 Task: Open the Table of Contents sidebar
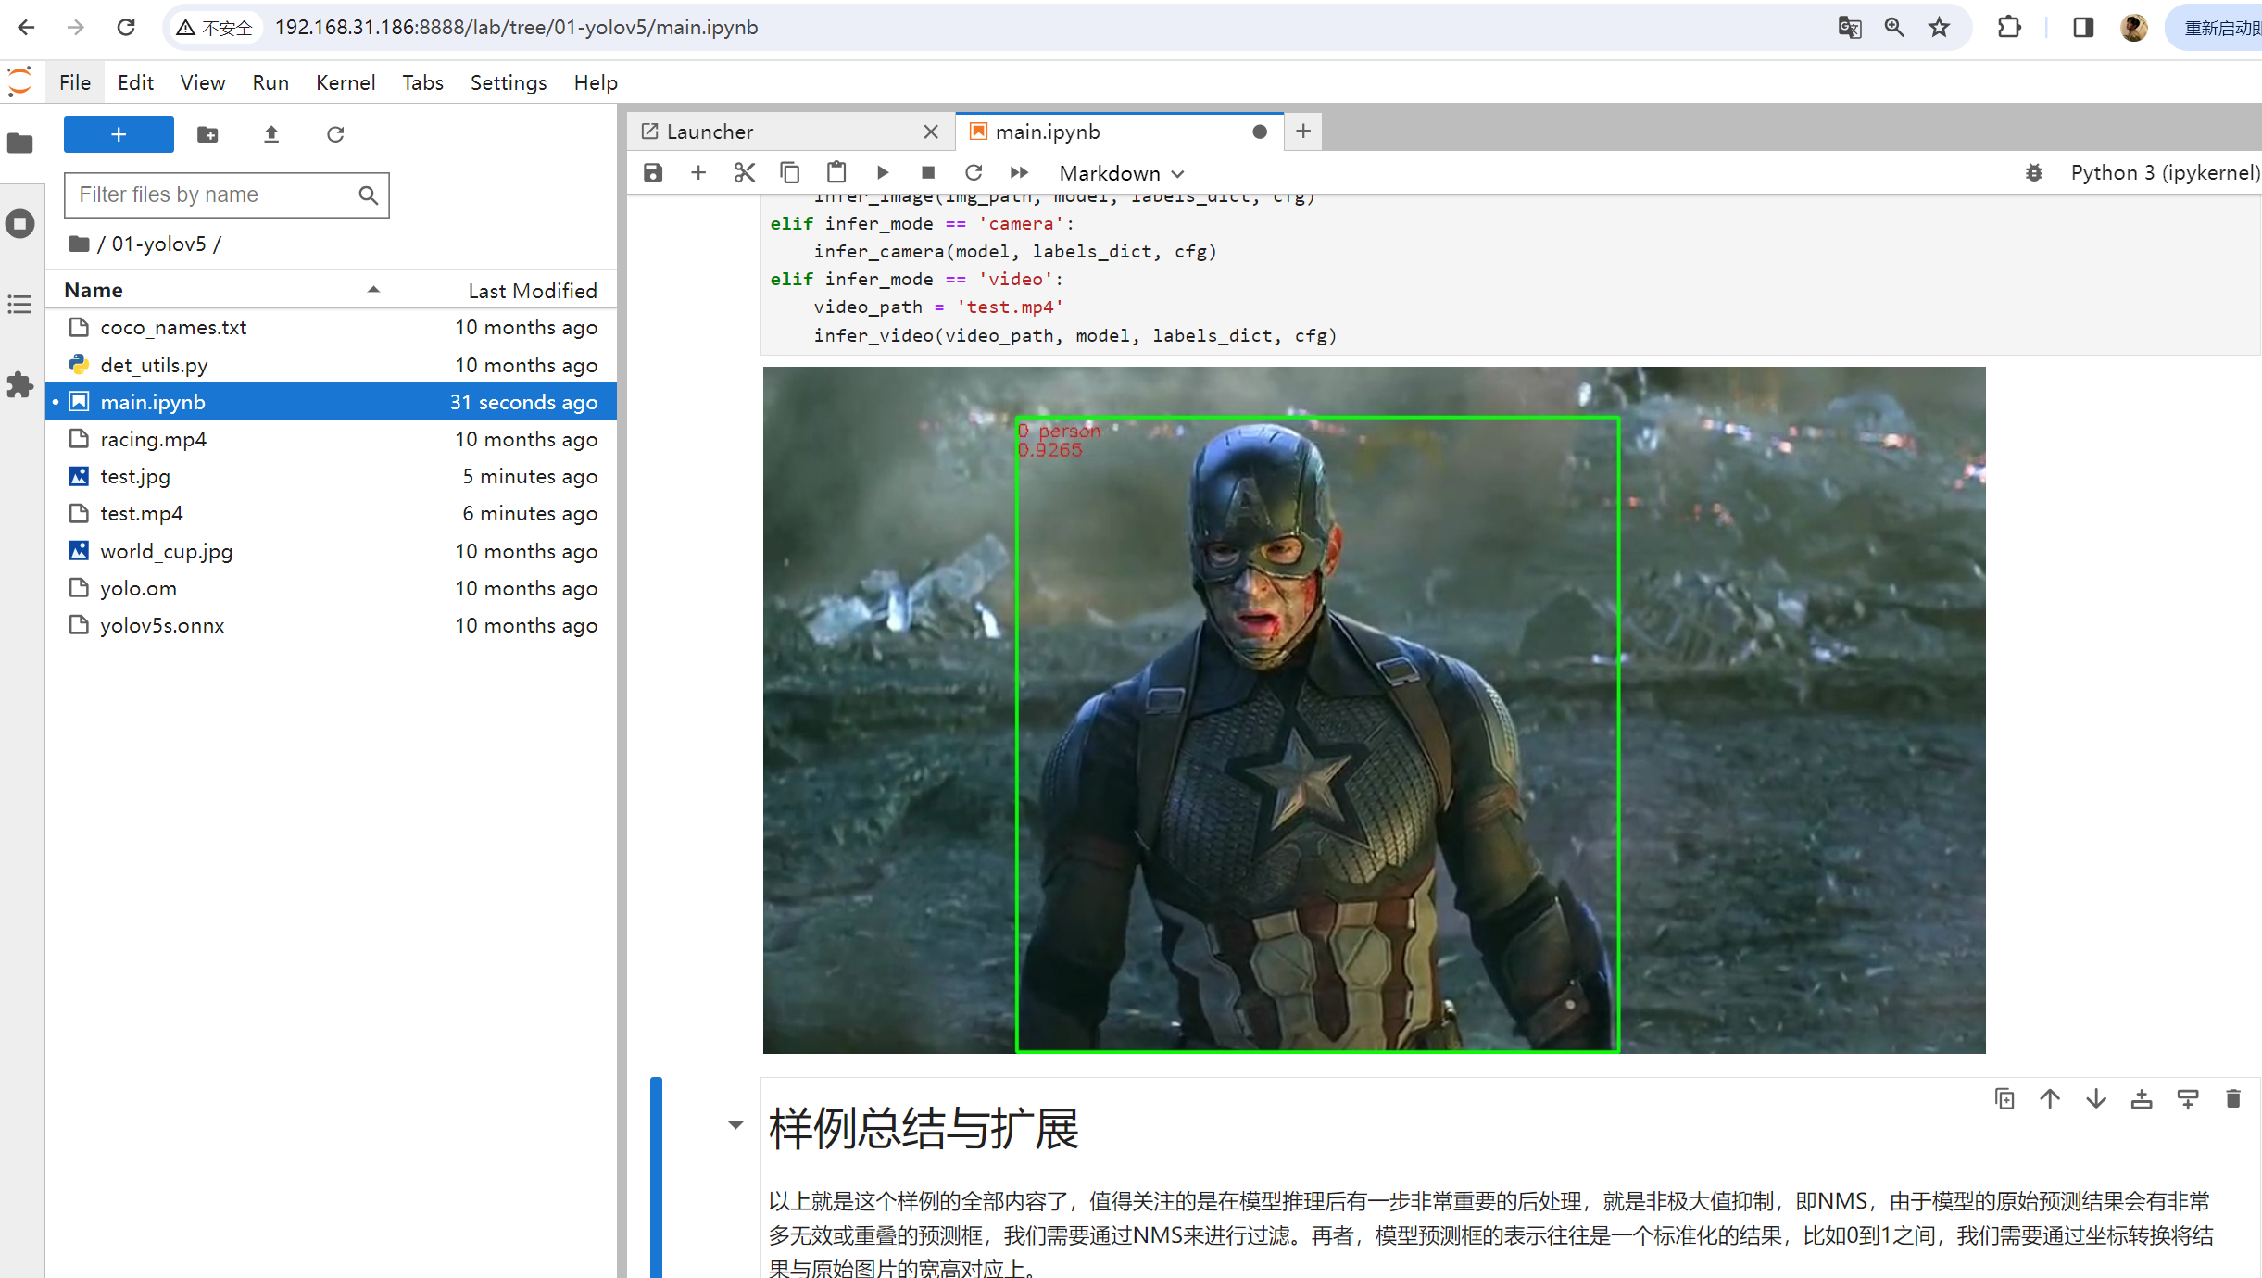(20, 304)
